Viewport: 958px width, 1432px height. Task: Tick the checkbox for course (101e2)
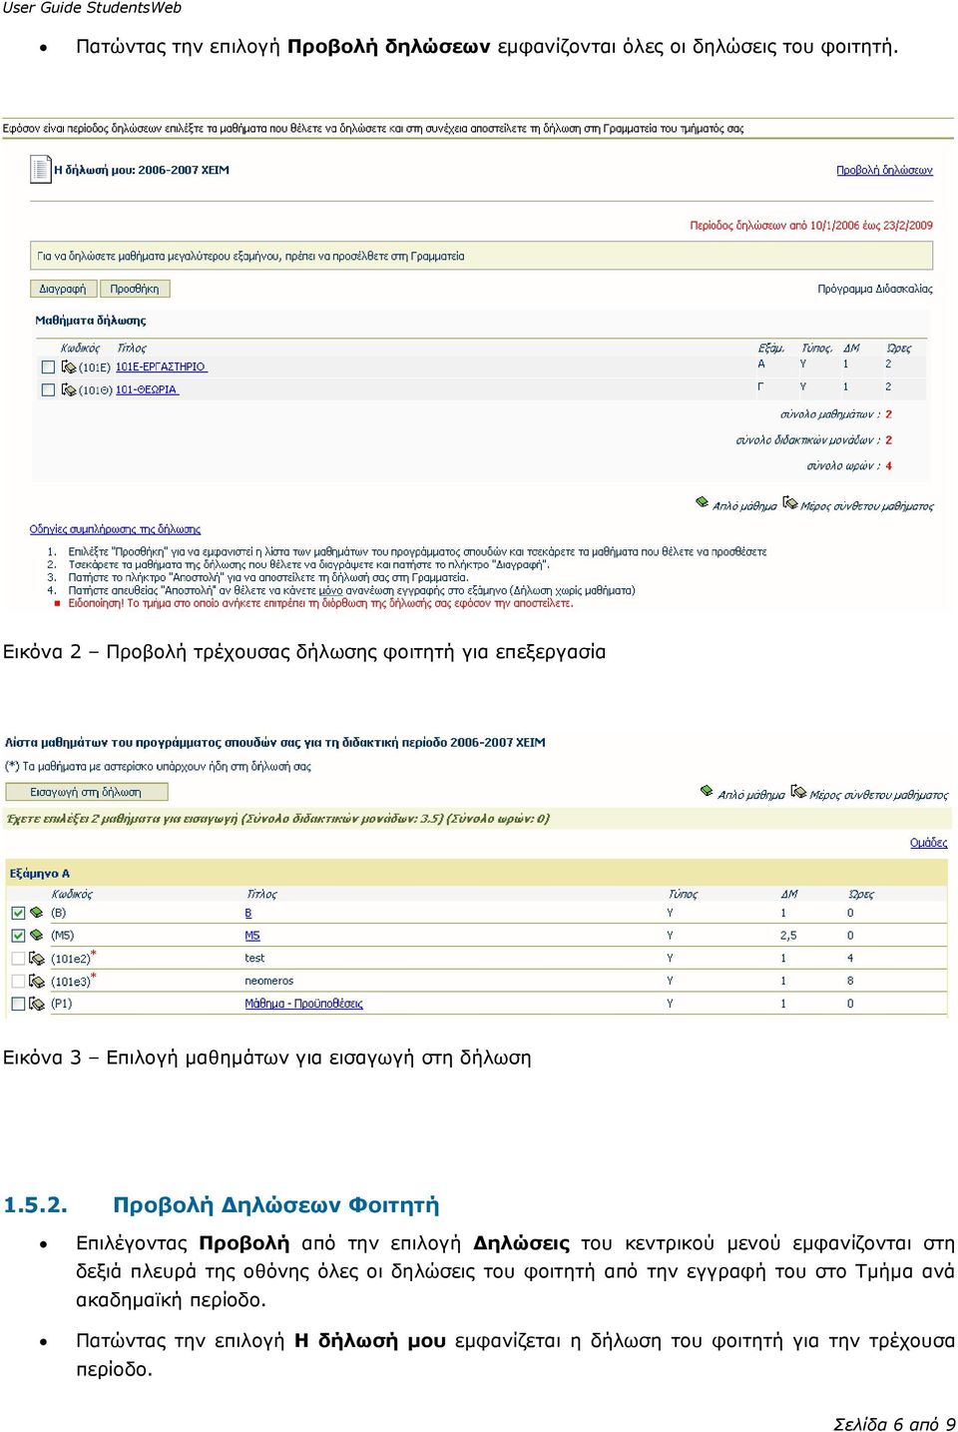pos(18,959)
